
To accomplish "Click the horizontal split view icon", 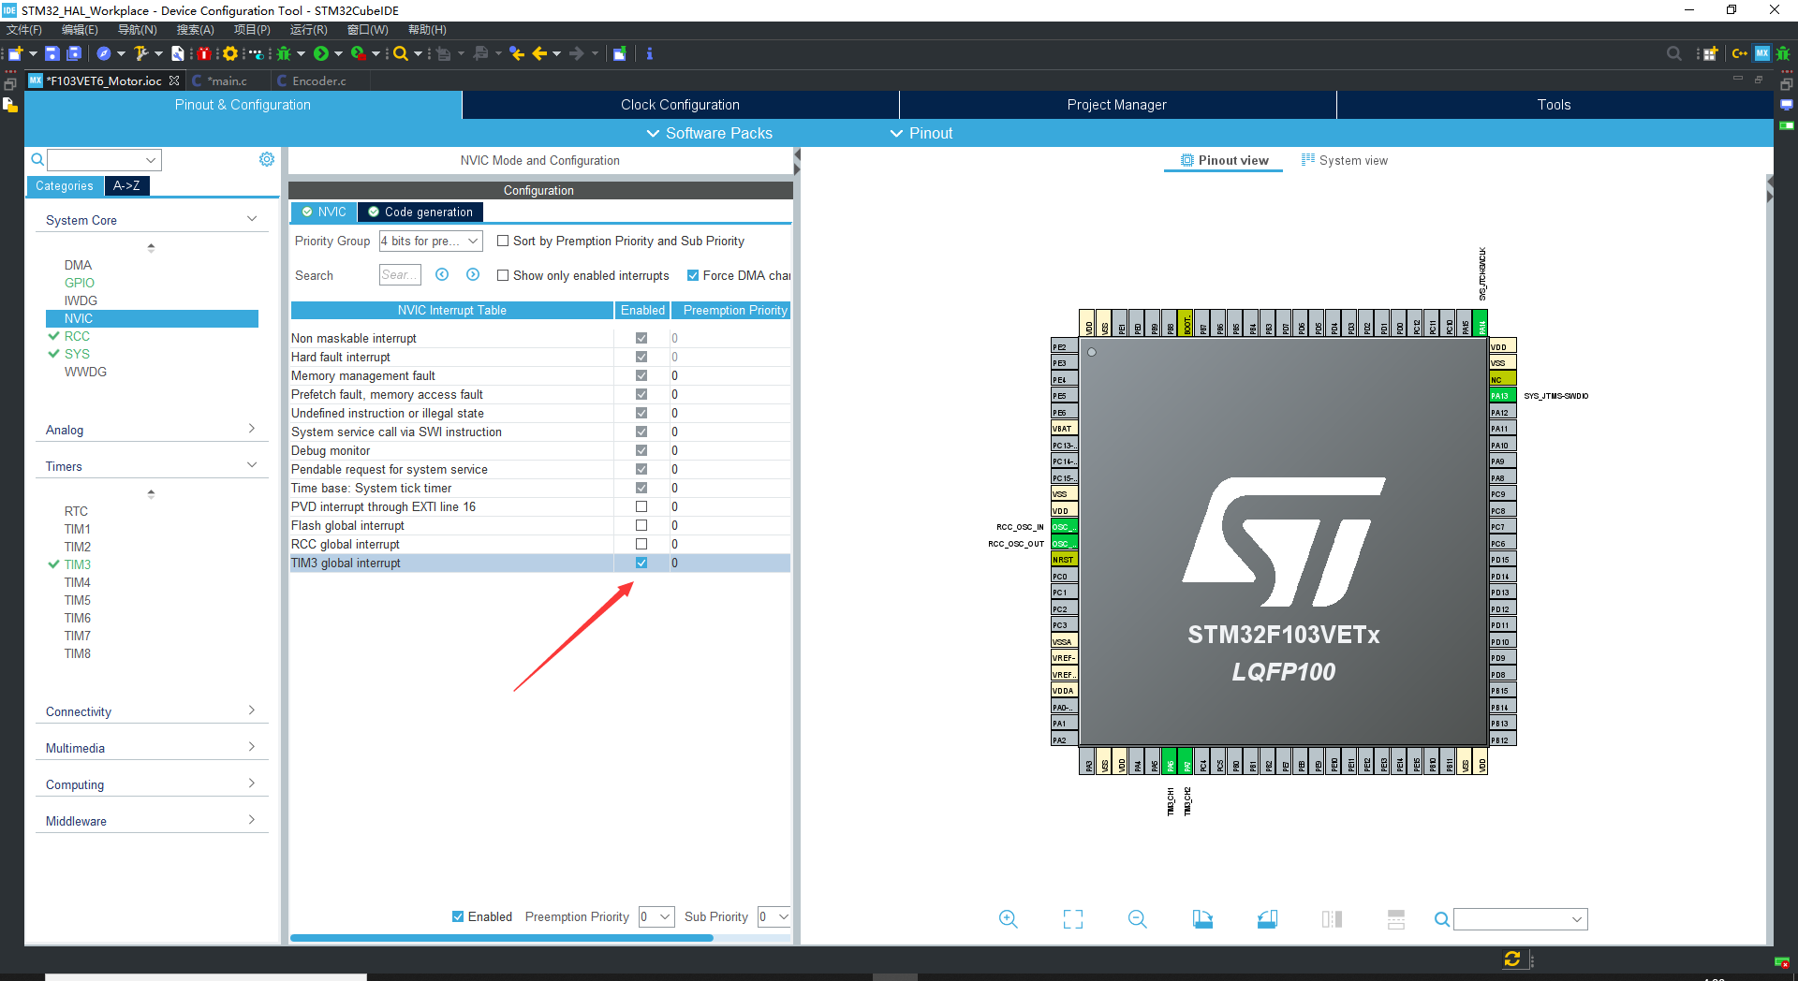I will (x=1396, y=919).
